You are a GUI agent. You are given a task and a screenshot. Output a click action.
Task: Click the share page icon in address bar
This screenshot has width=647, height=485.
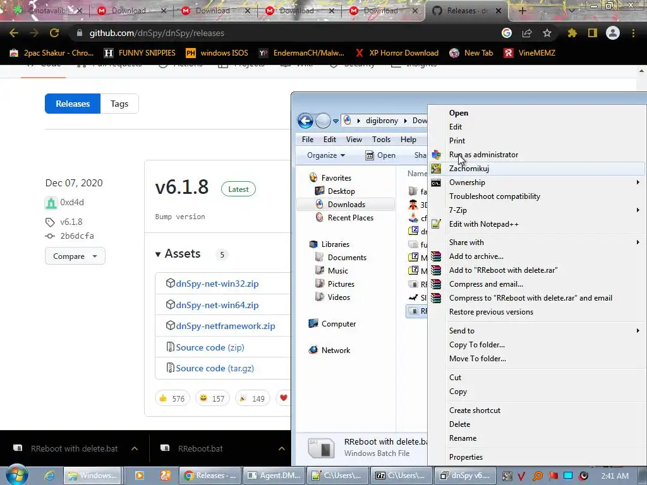click(x=527, y=33)
